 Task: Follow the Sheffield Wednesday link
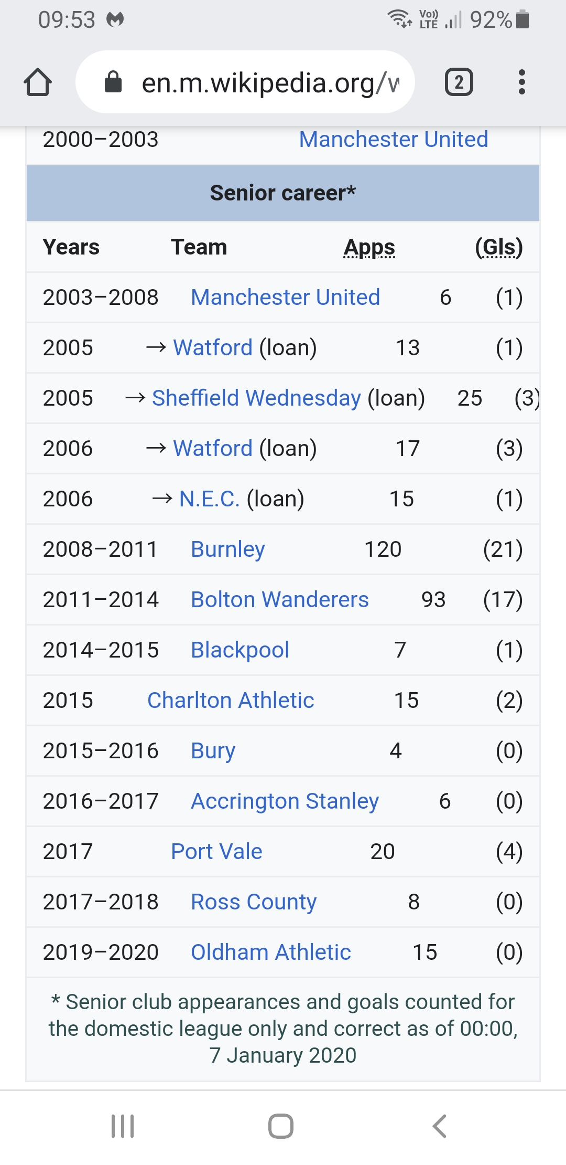click(x=256, y=398)
